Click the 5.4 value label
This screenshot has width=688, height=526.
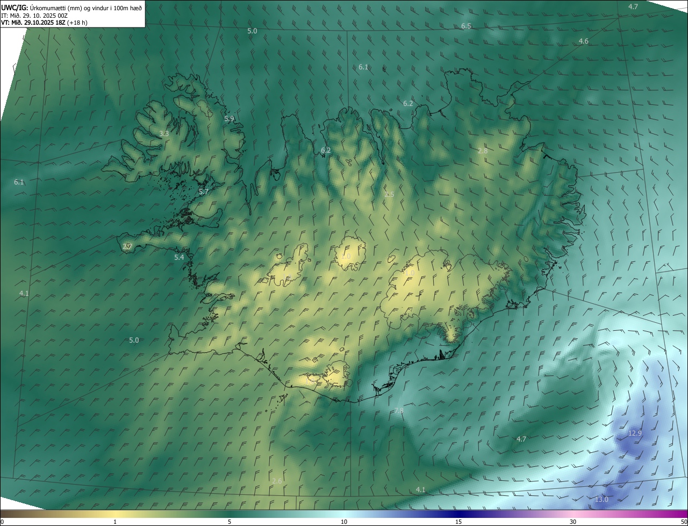pyautogui.click(x=179, y=258)
